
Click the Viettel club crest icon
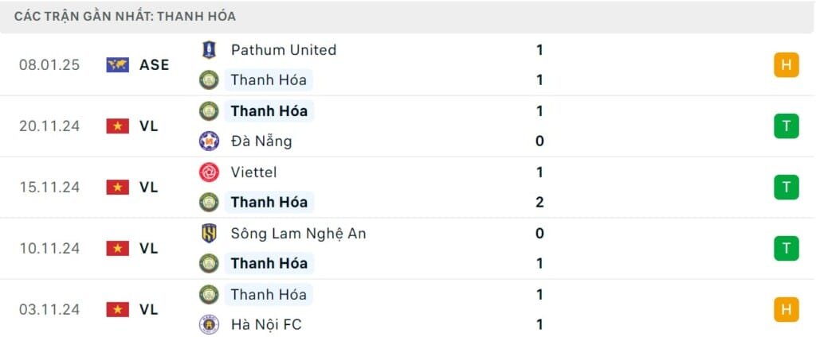(209, 172)
